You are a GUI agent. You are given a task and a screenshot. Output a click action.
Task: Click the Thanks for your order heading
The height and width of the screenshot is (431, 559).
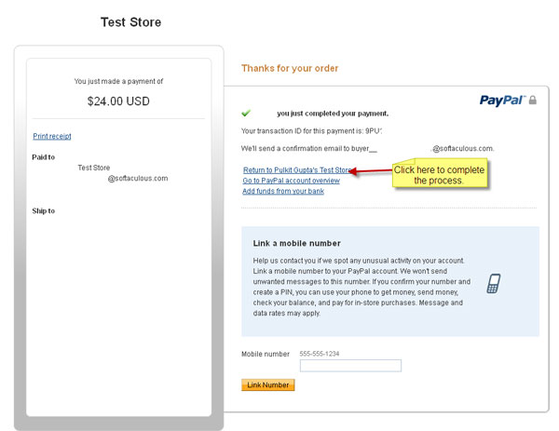point(290,68)
